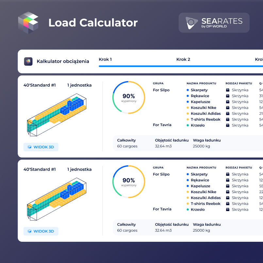Click box icon in first card's Kapelusze row
The width and height of the screenshot is (263, 263).
[228, 102]
